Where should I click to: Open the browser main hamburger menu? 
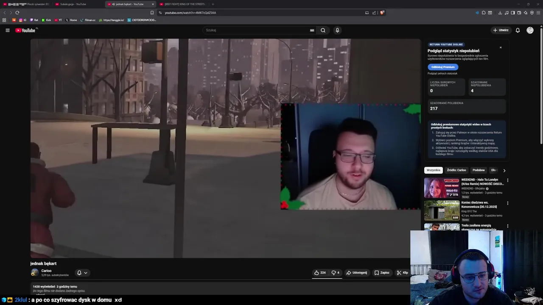click(x=539, y=13)
